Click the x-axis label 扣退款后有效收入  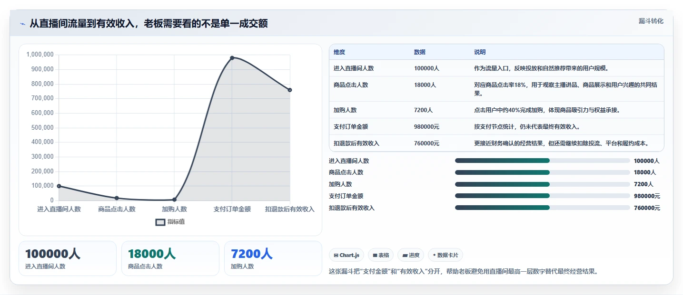tap(290, 209)
